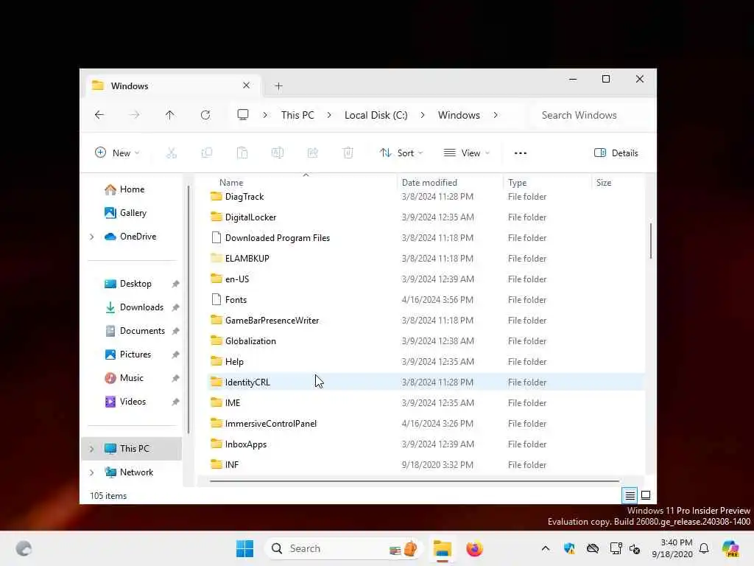Go up one folder level
The width and height of the screenshot is (754, 566).
point(170,115)
